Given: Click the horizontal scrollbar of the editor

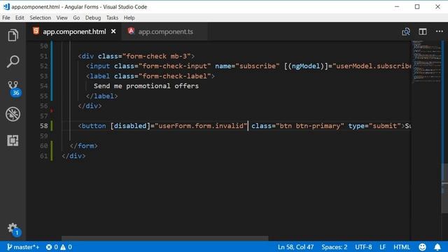Looking at the screenshot, I should [x=165, y=238].
